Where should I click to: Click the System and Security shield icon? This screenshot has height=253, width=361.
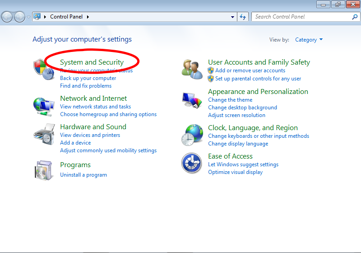pyautogui.click(x=44, y=69)
